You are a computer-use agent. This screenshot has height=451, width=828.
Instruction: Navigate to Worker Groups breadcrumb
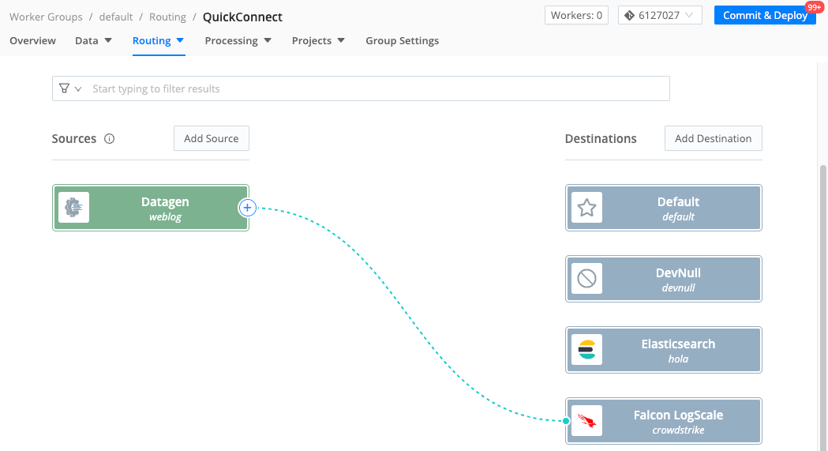(46, 17)
